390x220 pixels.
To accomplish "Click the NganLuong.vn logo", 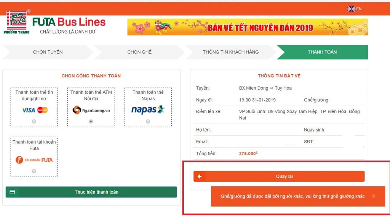I will point(91,110).
